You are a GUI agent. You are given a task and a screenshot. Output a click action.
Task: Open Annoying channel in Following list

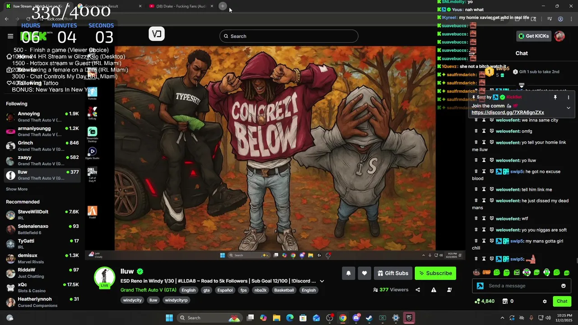[42, 117]
